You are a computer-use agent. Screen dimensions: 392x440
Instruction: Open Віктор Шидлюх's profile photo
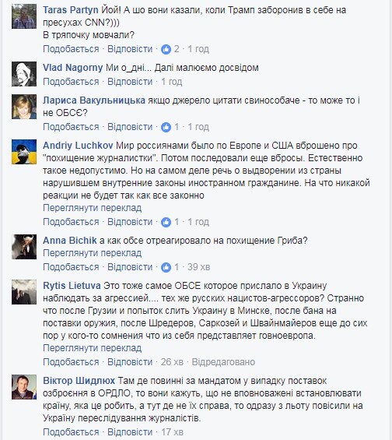coord(24,387)
